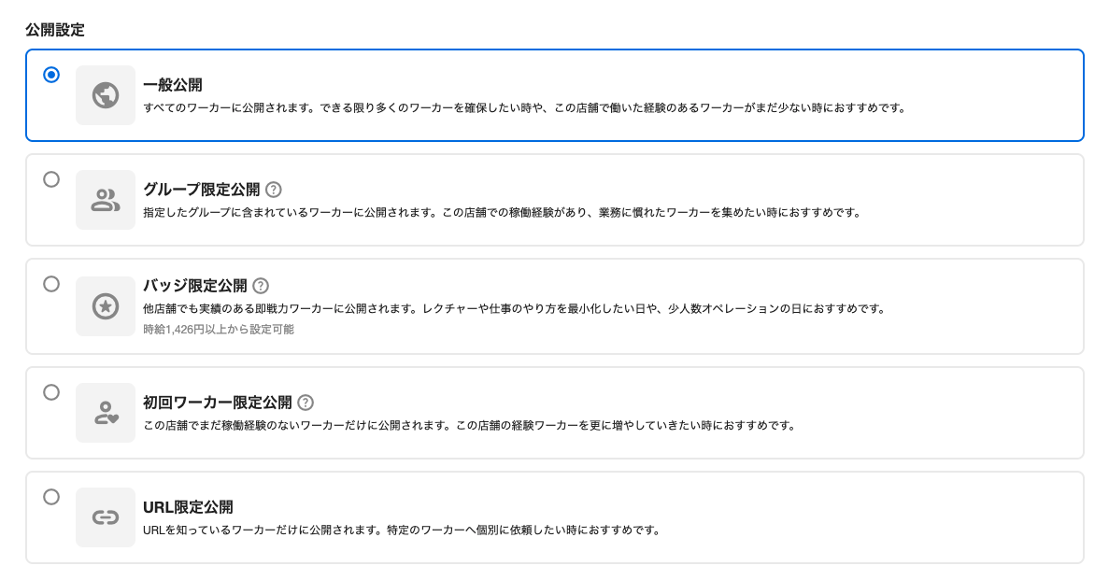Image resolution: width=1109 pixels, height=580 pixels.
Task: Click the chain link icon for URL限定公開
Action: (x=106, y=517)
